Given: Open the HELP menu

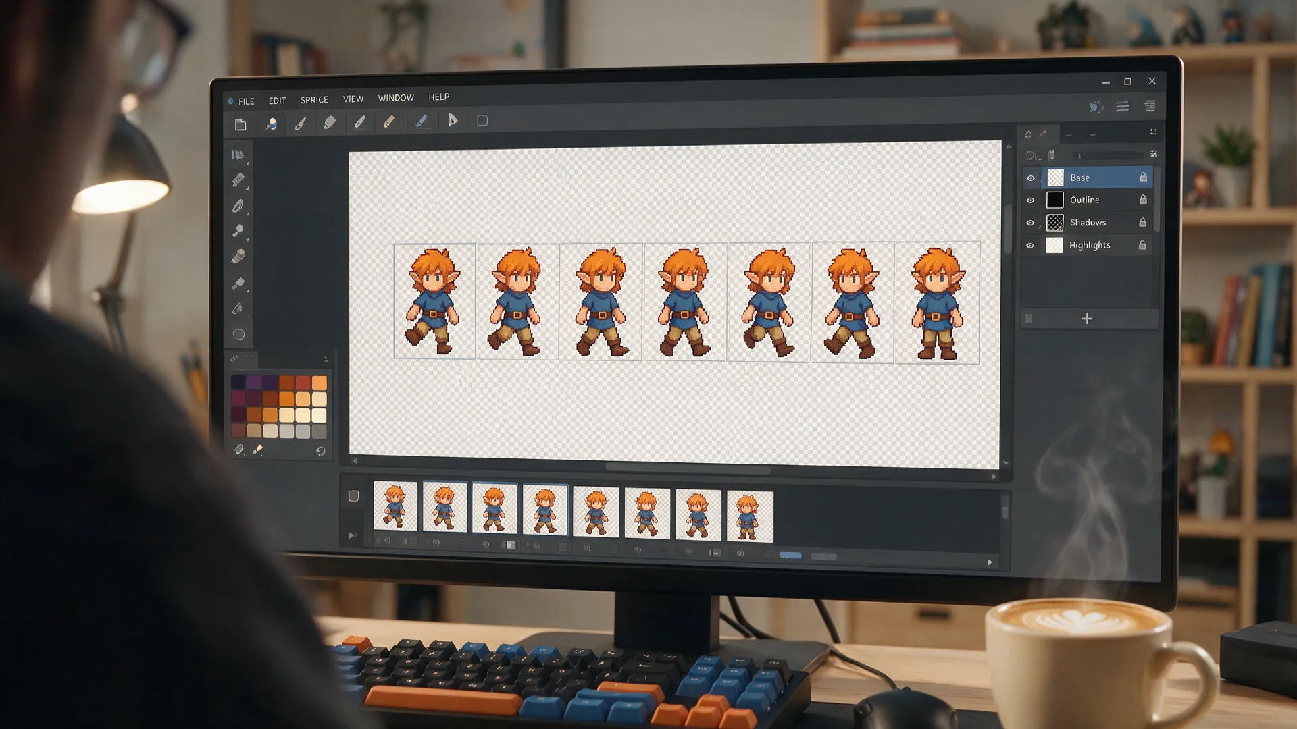Looking at the screenshot, I should point(439,97).
